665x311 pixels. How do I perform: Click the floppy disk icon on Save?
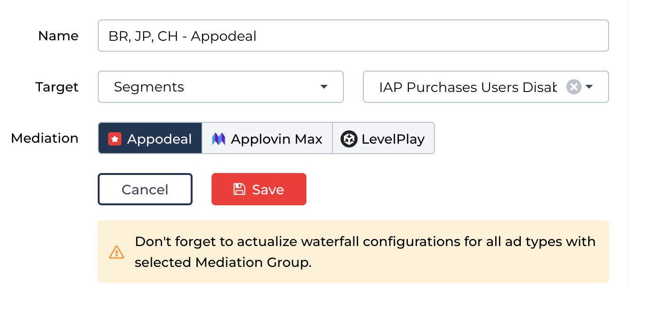(x=240, y=190)
